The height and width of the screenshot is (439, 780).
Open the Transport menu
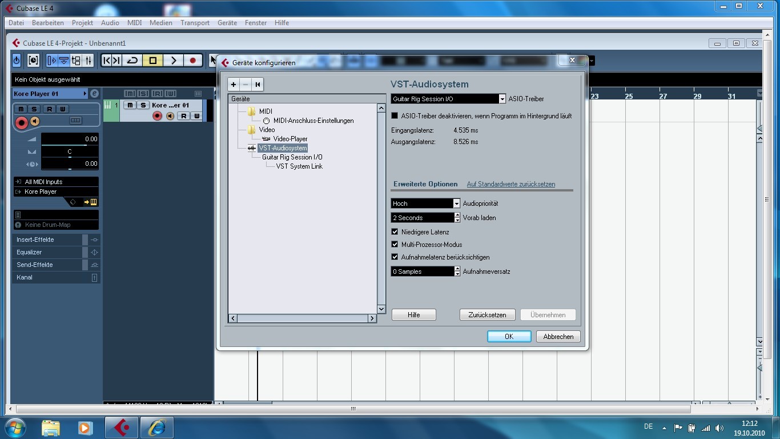coord(195,23)
